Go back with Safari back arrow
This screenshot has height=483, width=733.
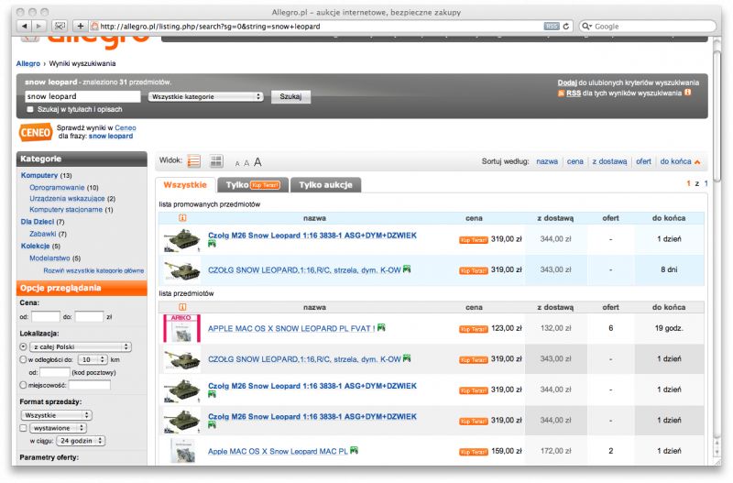point(25,27)
